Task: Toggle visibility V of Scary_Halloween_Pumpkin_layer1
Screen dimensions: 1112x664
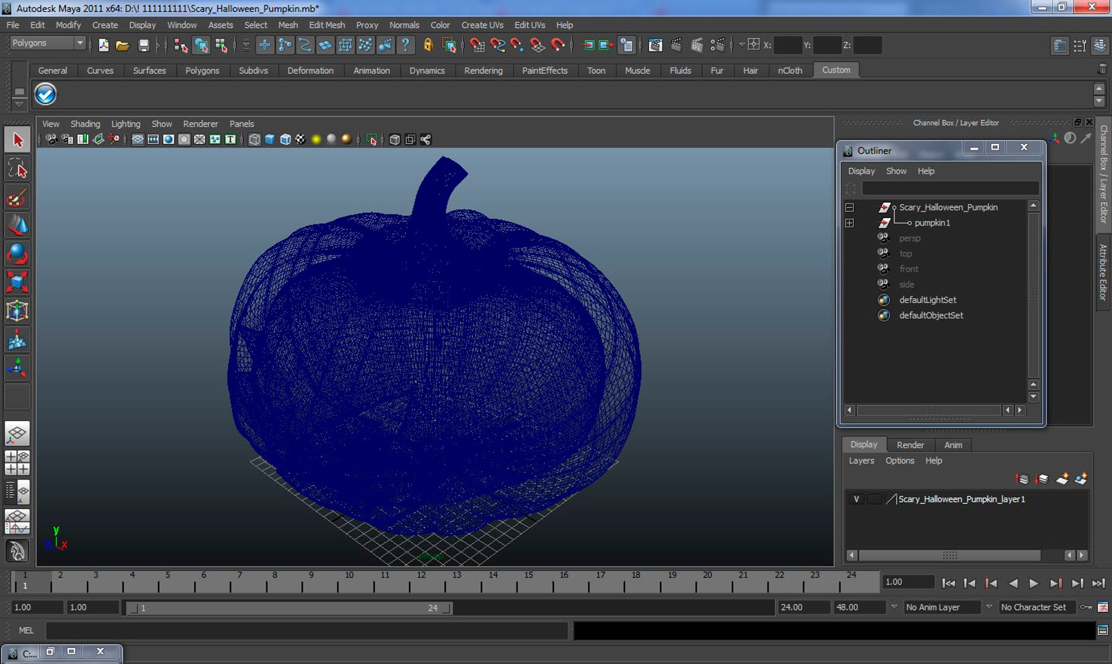Action: [856, 499]
